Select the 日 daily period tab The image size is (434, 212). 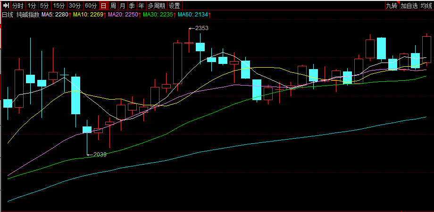tap(103, 6)
